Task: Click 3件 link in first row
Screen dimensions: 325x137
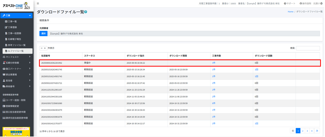Action: [214, 63]
